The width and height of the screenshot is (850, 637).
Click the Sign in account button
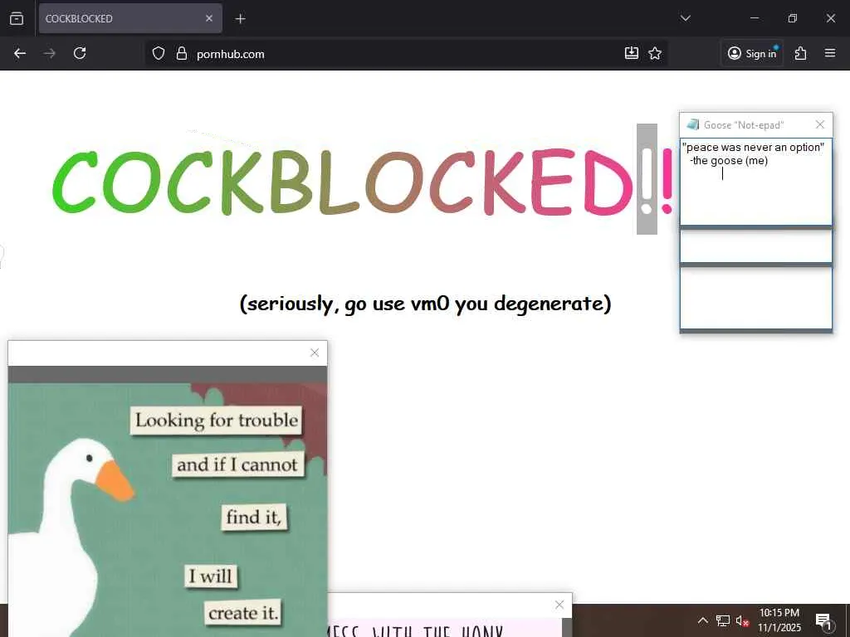pyautogui.click(x=752, y=53)
